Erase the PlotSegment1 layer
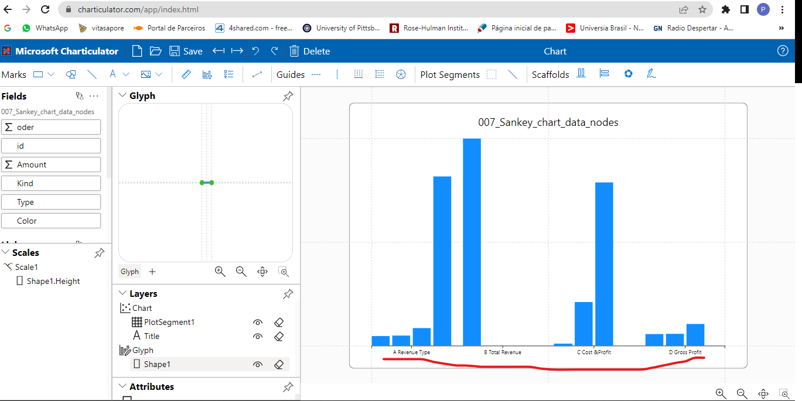 [279, 322]
